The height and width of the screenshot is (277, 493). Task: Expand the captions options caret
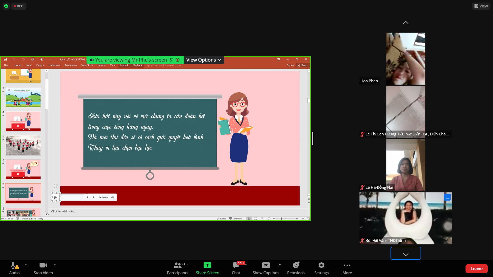click(280, 265)
